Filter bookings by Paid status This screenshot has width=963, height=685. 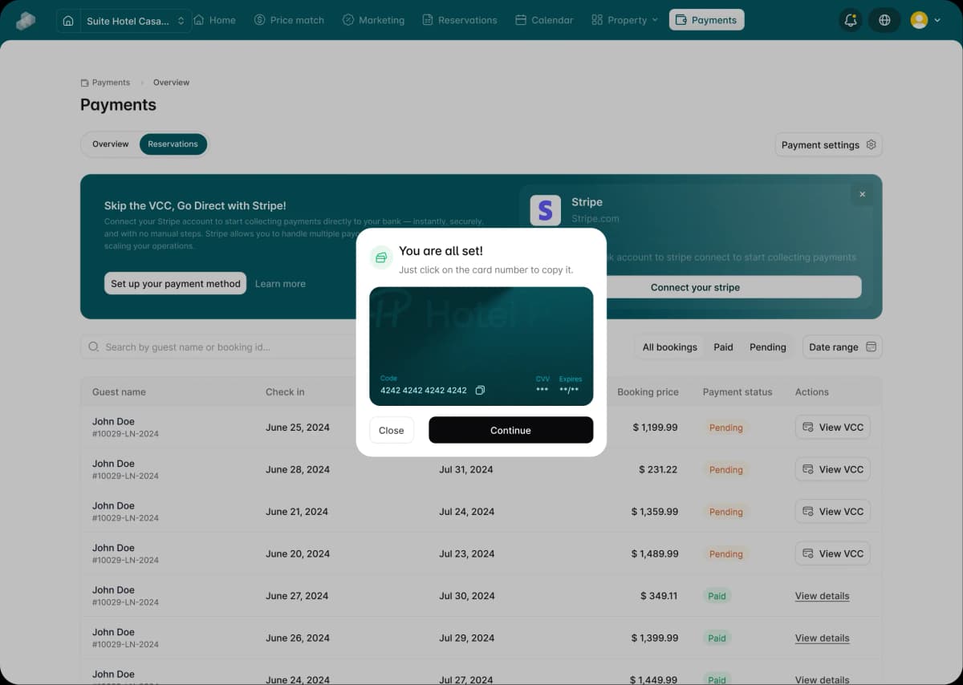point(723,347)
